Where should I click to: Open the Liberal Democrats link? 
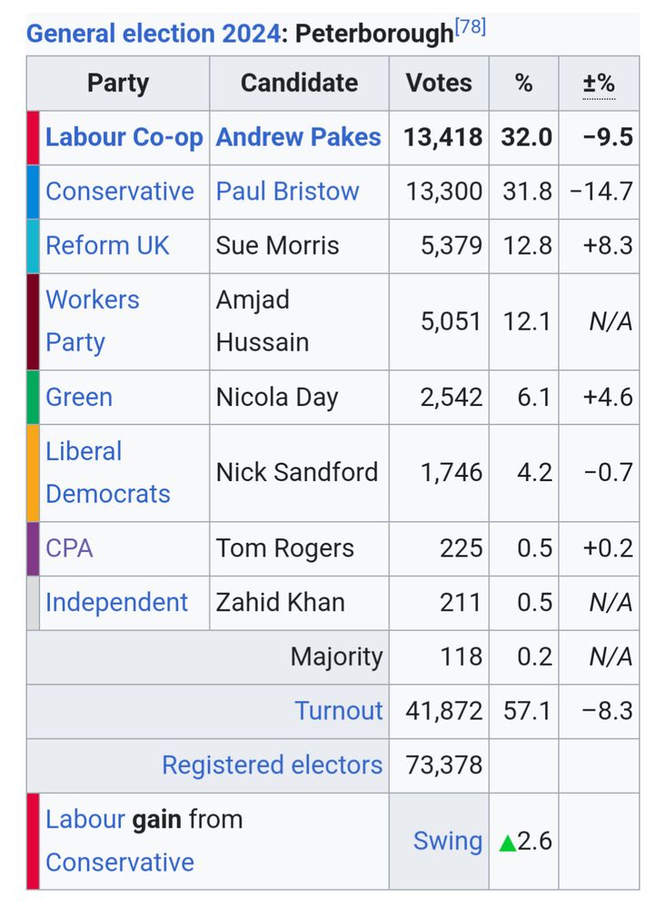coord(108,472)
